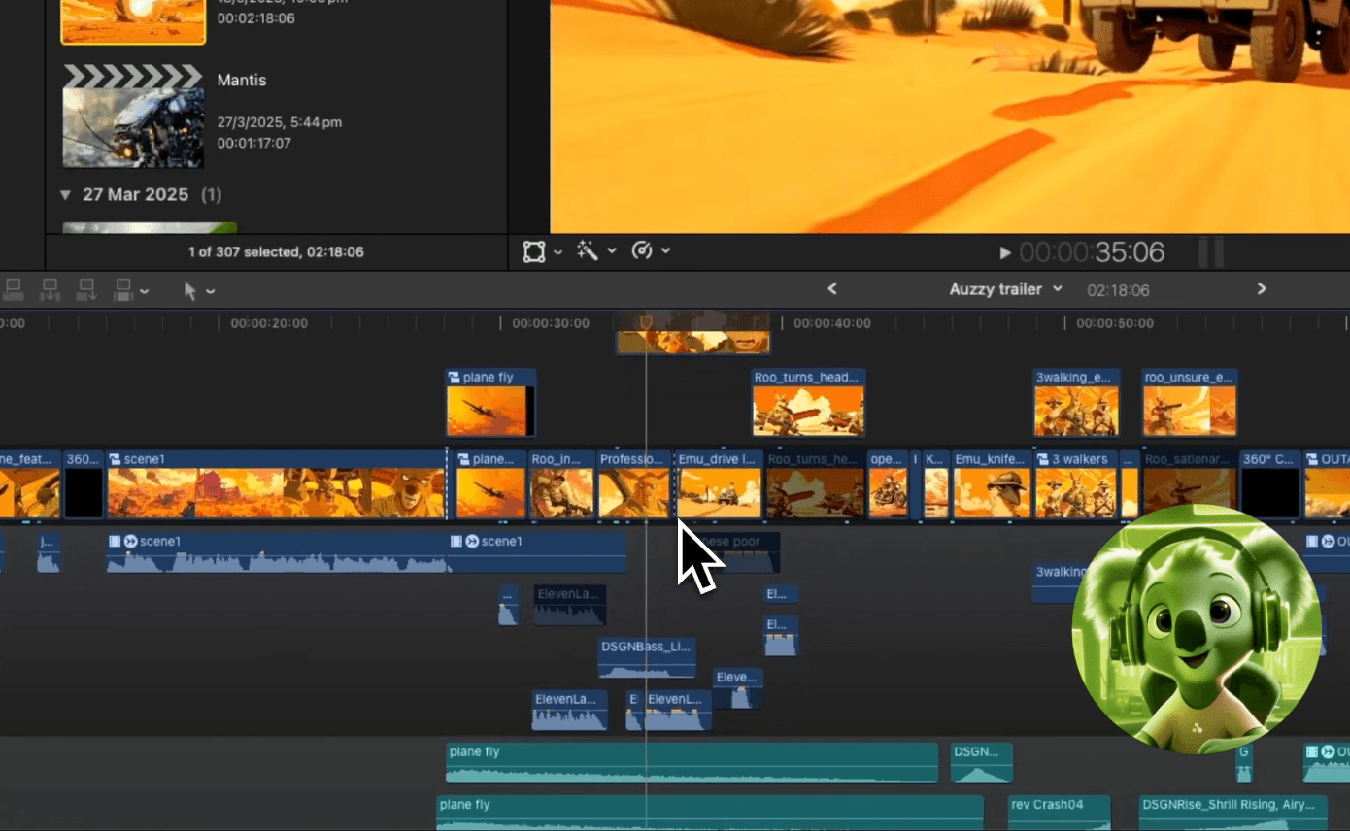This screenshot has height=831, width=1350.
Task: Click the forward chevron right of Auzzy trailer
Action: pyautogui.click(x=1261, y=288)
